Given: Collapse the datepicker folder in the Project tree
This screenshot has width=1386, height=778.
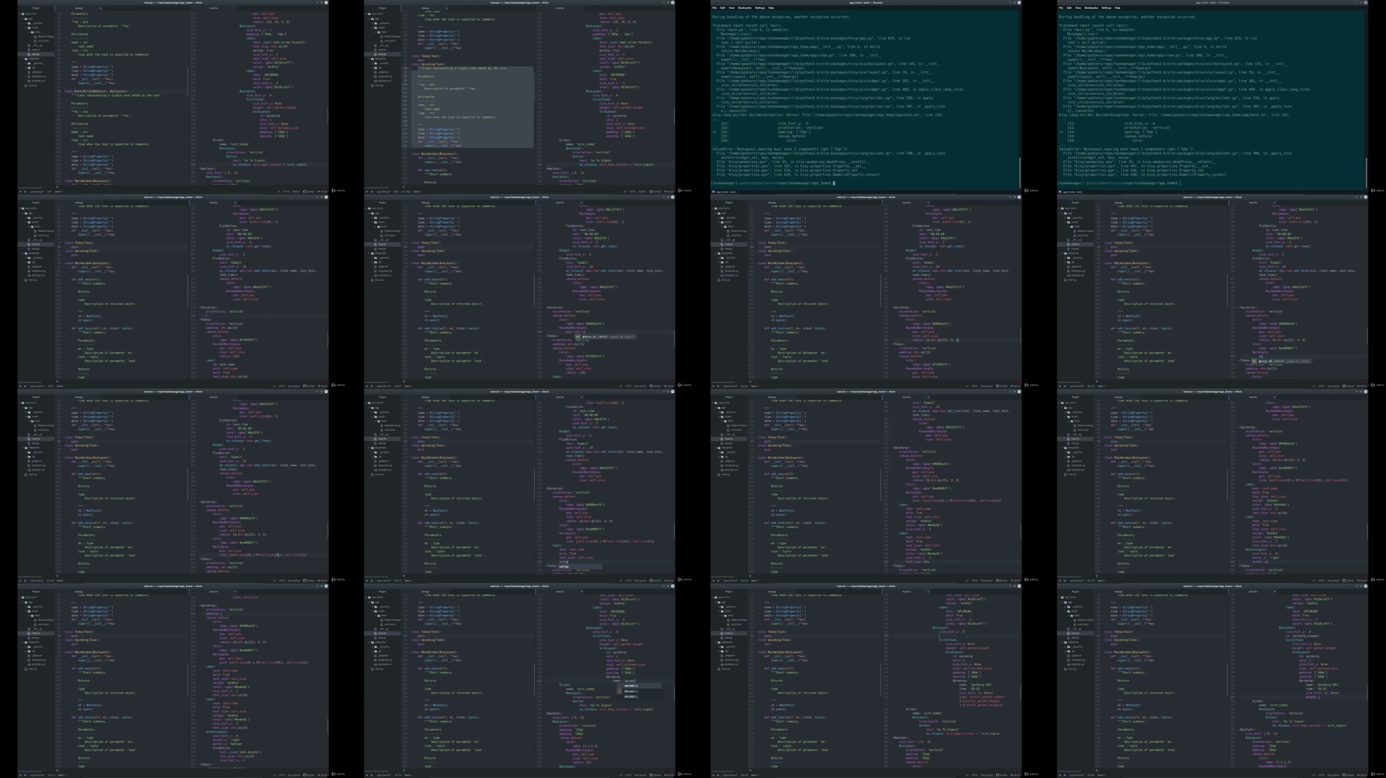Looking at the screenshot, I should (23, 58).
